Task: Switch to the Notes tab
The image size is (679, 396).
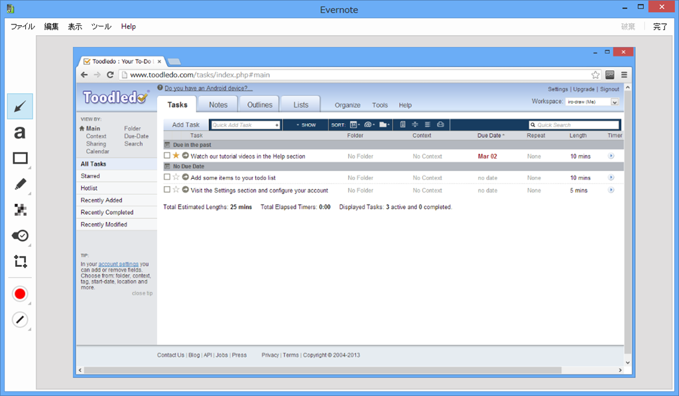Action: [x=217, y=105]
